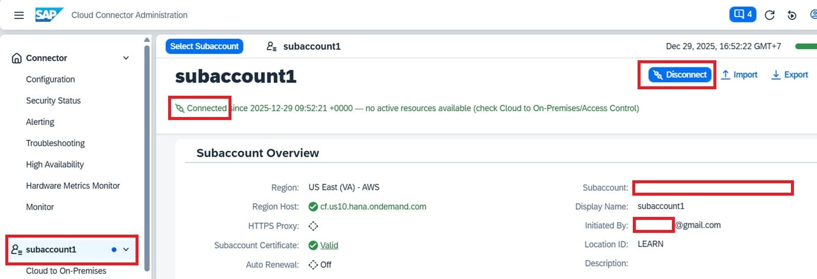The width and height of the screenshot is (817, 279).
Task: Collapse the subaccount1 sidebar chevron
Action: point(126,249)
